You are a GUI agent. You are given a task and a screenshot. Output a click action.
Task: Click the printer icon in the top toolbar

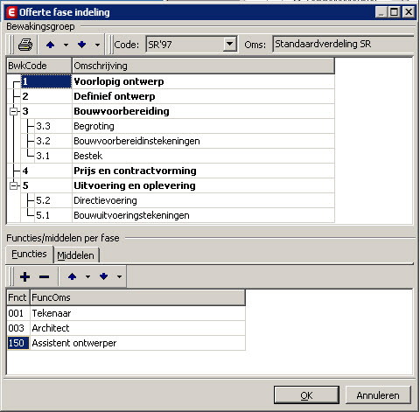point(25,45)
